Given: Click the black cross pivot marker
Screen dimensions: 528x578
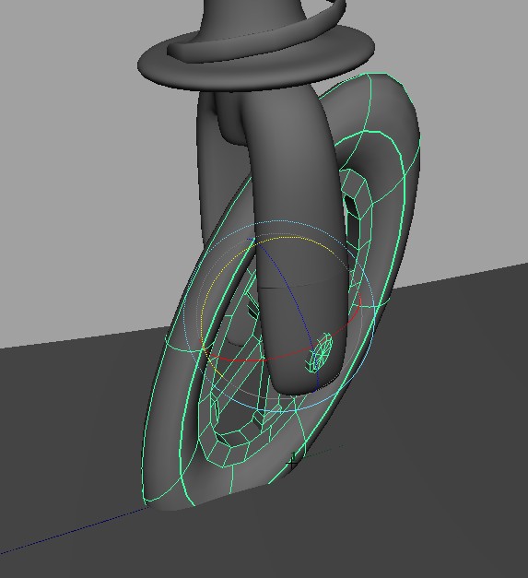Looking at the screenshot, I should pyautogui.click(x=292, y=464).
